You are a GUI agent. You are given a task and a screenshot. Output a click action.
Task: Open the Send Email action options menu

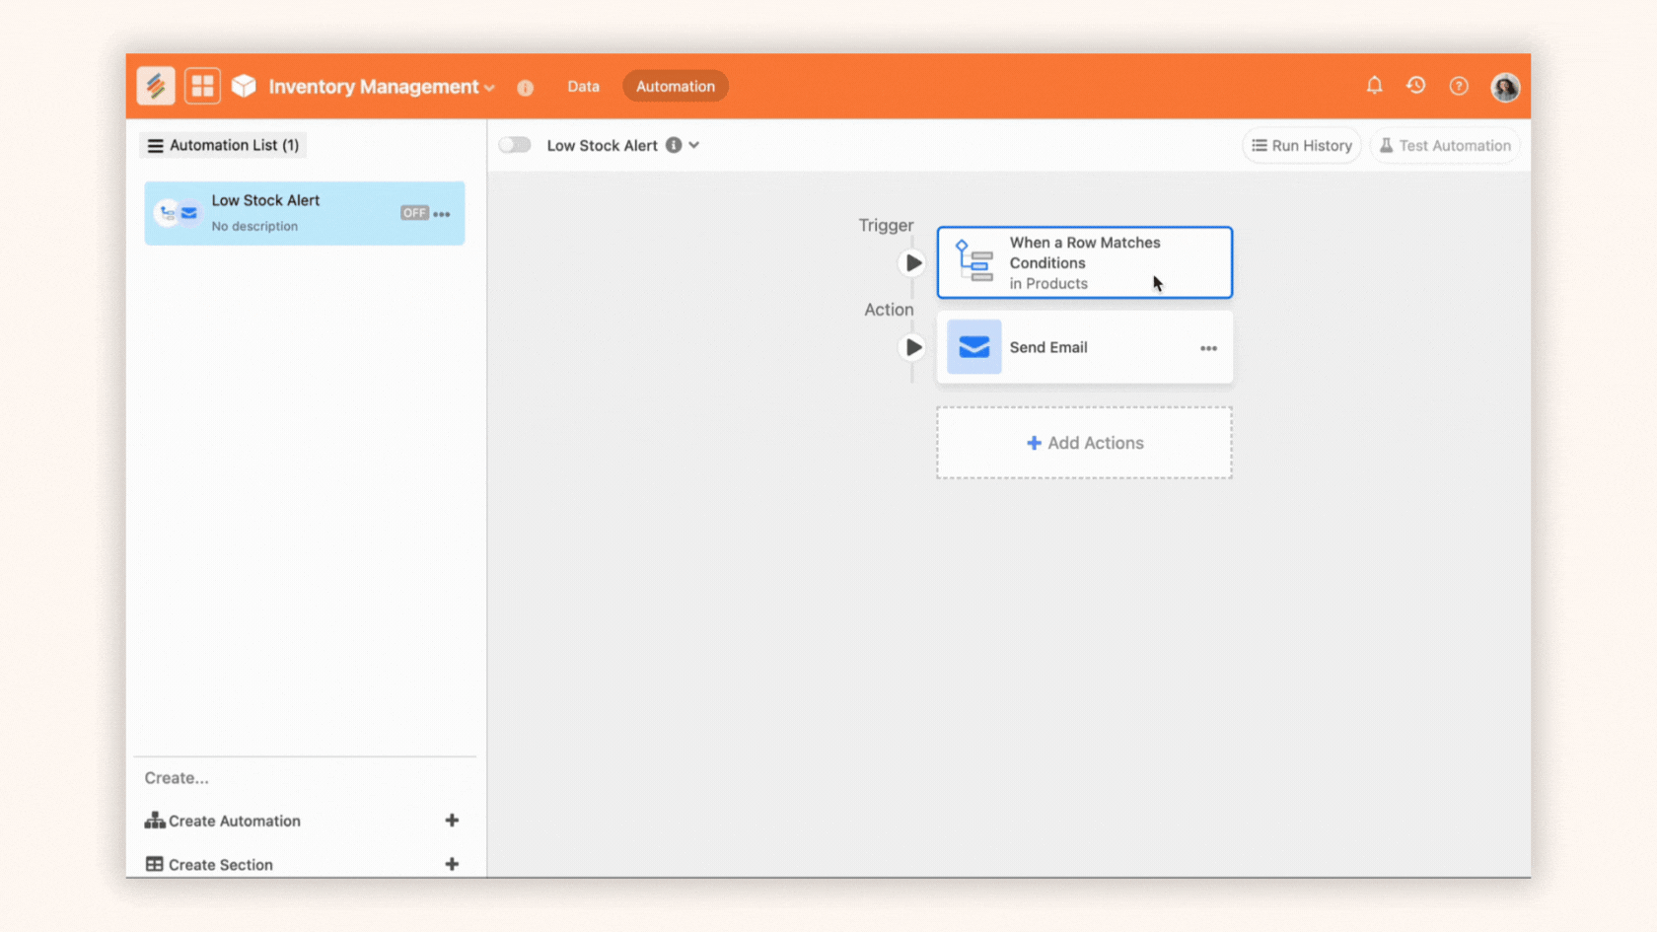(x=1208, y=348)
